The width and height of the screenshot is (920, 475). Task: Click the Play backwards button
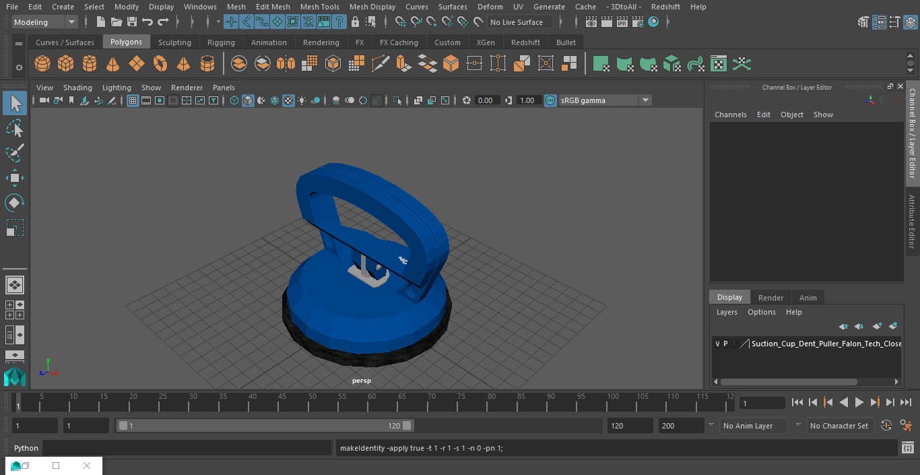(844, 402)
